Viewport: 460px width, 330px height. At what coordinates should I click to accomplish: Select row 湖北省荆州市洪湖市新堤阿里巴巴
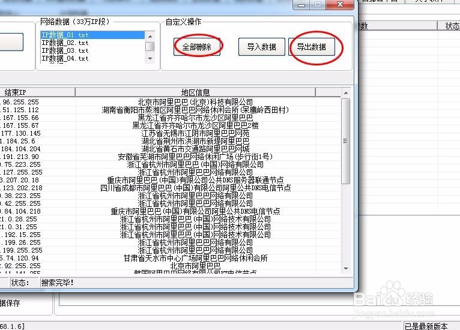170,141
